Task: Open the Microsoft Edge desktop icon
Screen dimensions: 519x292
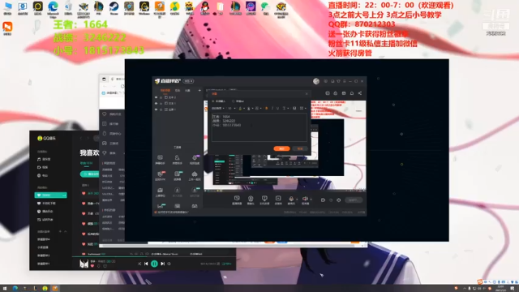Action: click(53, 8)
